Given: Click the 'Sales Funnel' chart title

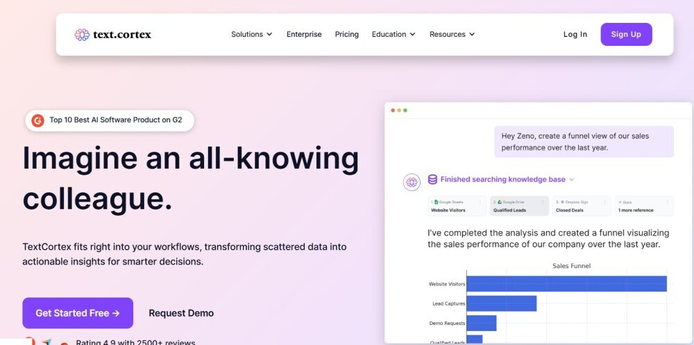Looking at the screenshot, I should tap(571, 266).
